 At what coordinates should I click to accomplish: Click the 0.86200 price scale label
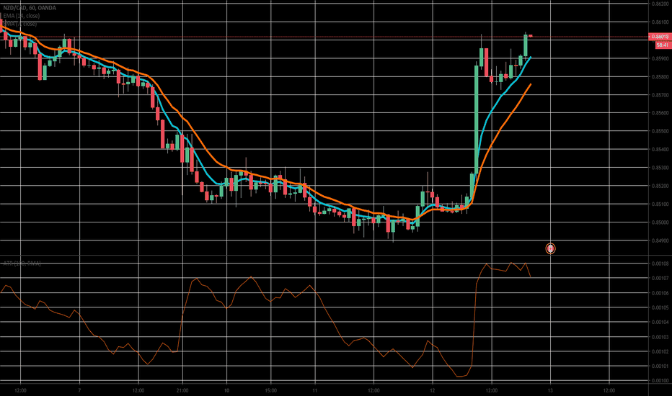coord(660,4)
